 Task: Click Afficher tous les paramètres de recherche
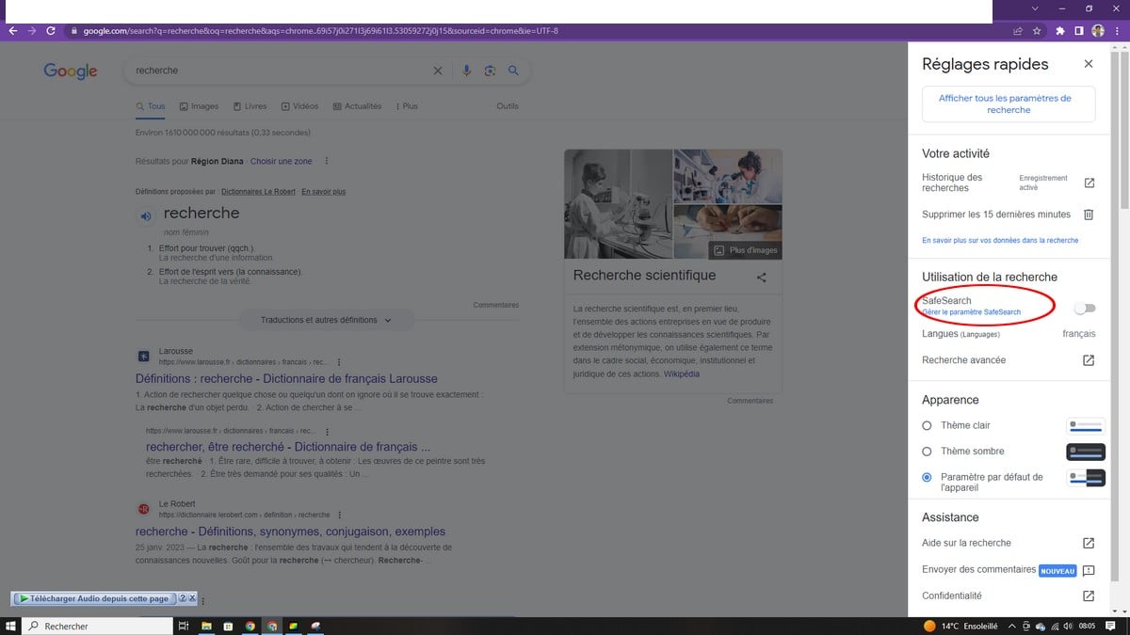coord(1009,104)
